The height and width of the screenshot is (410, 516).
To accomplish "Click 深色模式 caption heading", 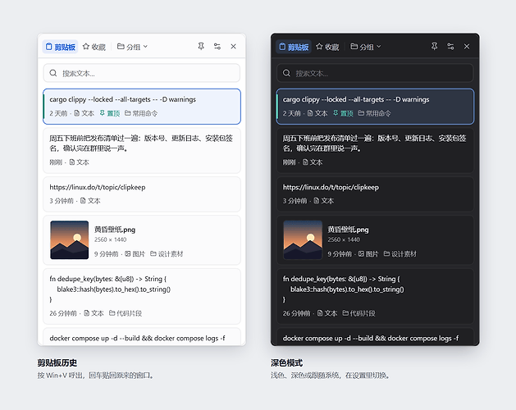I will point(286,362).
